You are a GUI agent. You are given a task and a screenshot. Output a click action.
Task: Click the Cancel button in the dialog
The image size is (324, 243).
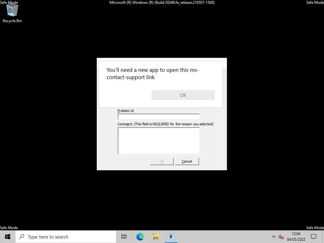187,161
